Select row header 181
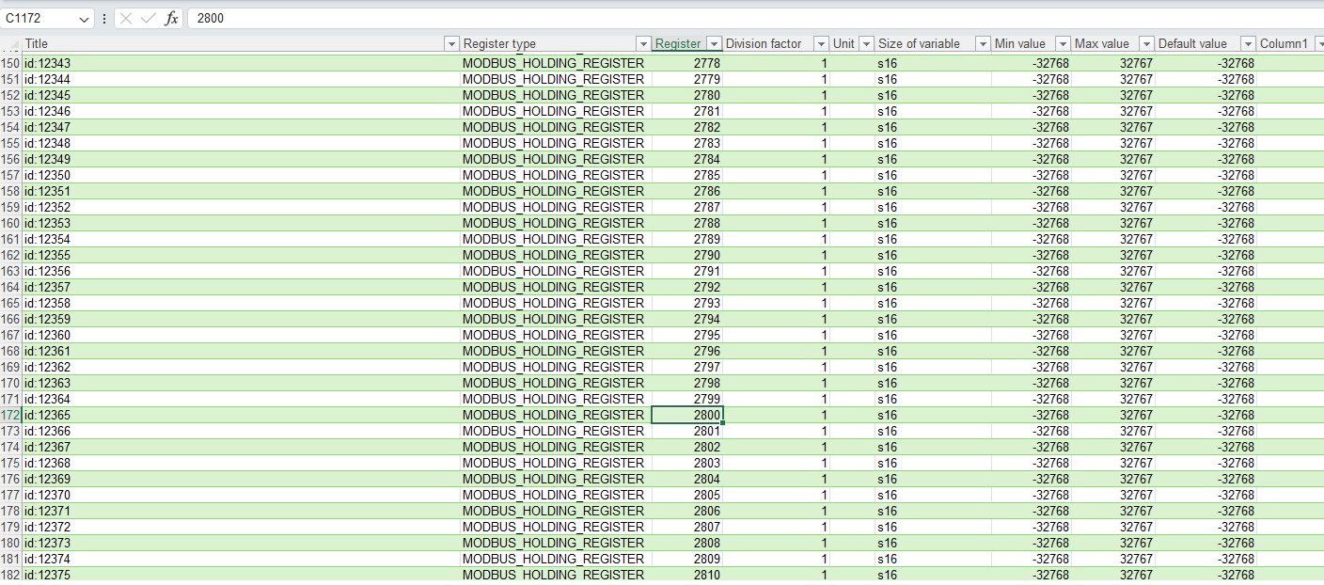 (10, 559)
